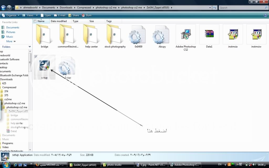269x168 pixels.
Task: Click the Search input field
Action: point(242,8)
